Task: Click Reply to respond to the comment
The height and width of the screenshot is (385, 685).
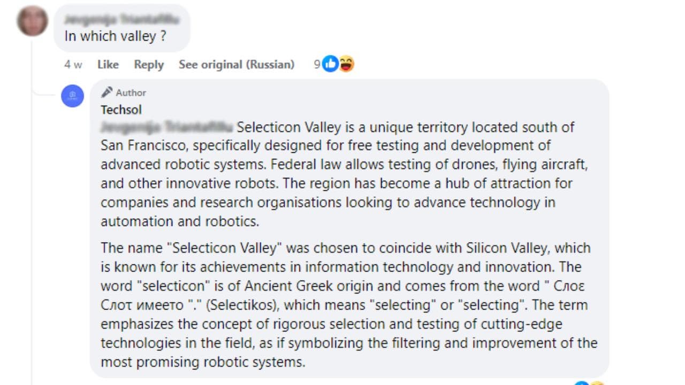Action: click(148, 64)
